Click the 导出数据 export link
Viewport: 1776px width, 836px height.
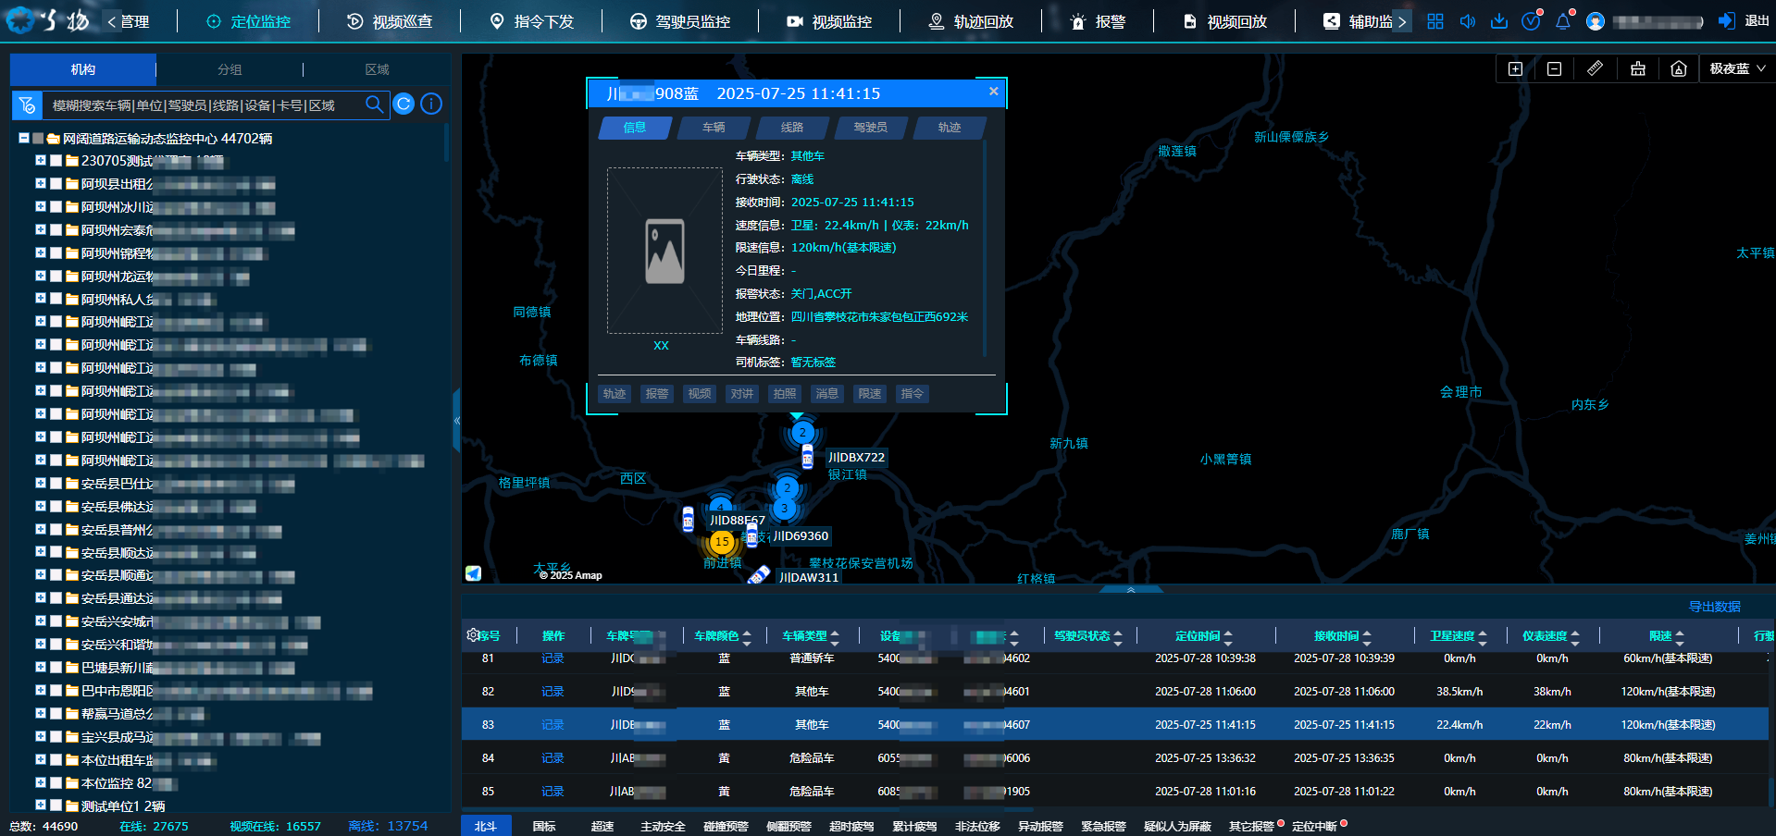[x=1714, y=607]
